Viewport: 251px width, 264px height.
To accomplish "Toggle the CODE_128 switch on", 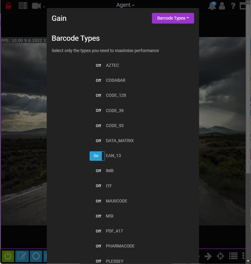I will (x=97, y=96).
